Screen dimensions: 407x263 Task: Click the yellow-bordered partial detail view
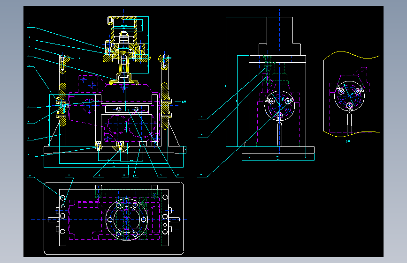pos(352,94)
